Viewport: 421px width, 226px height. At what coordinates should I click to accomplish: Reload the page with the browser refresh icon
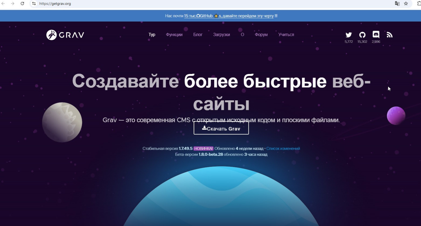22,4
